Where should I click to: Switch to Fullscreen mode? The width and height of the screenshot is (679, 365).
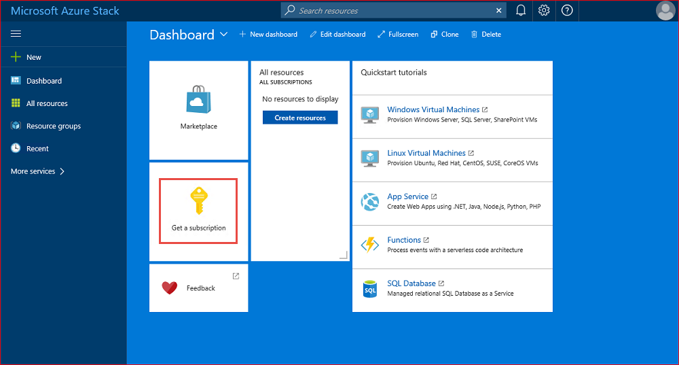pyautogui.click(x=397, y=34)
